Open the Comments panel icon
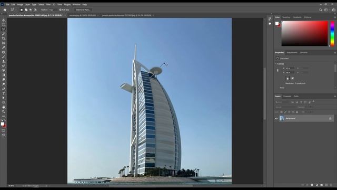The width and height of the screenshot is (337, 190). pyautogui.click(x=270, y=24)
